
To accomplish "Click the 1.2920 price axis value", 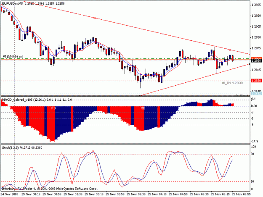I will click(x=256, y=16).
